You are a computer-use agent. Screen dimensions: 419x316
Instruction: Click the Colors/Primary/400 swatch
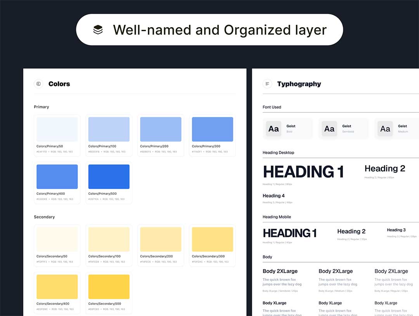tap(57, 177)
